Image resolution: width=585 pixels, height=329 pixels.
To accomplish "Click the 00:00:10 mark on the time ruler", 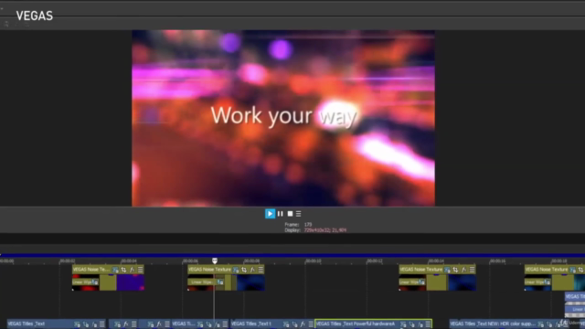I will point(313,260).
